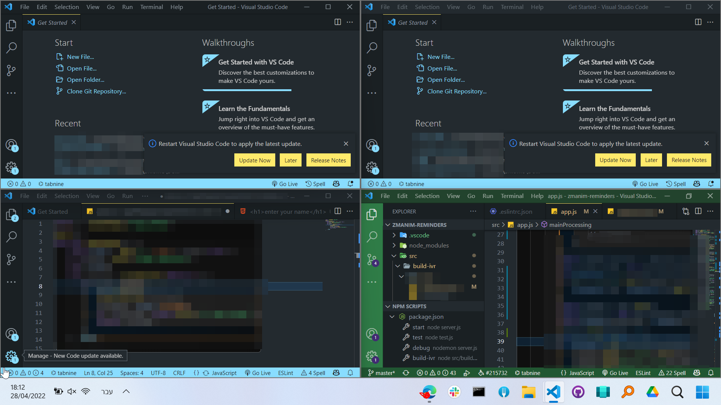Image resolution: width=721 pixels, height=405 pixels.
Task: Click mainProcessing breadcrumb
Action: click(570, 225)
